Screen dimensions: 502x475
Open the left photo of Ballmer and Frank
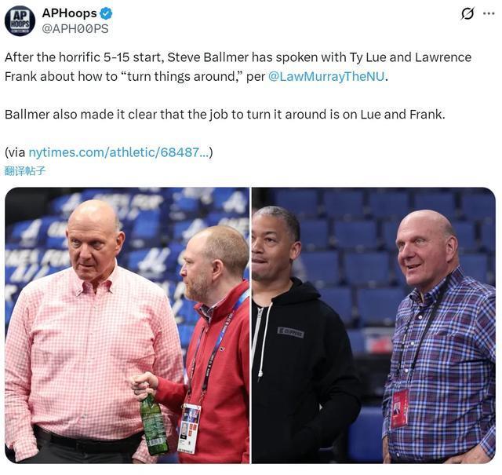(x=127, y=325)
